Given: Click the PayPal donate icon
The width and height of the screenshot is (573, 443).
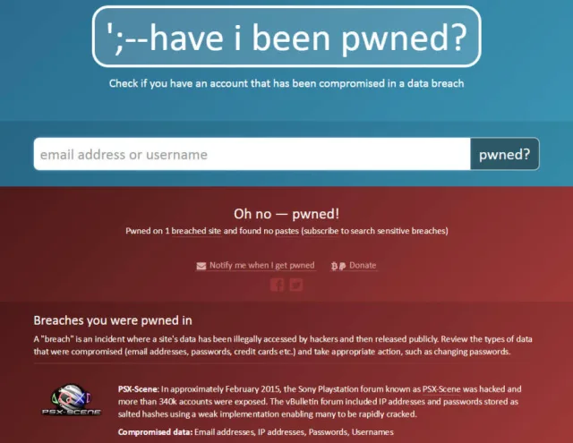Looking at the screenshot, I should click(342, 266).
